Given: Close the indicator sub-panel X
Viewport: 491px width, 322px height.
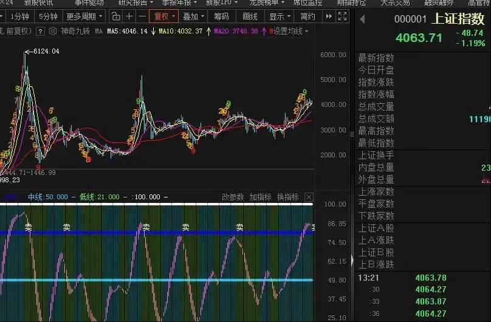Looking at the screenshot, I should [309, 197].
